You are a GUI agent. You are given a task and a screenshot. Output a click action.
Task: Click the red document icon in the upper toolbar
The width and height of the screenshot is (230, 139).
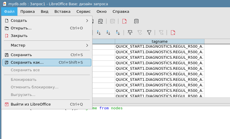click(x=124, y=21)
